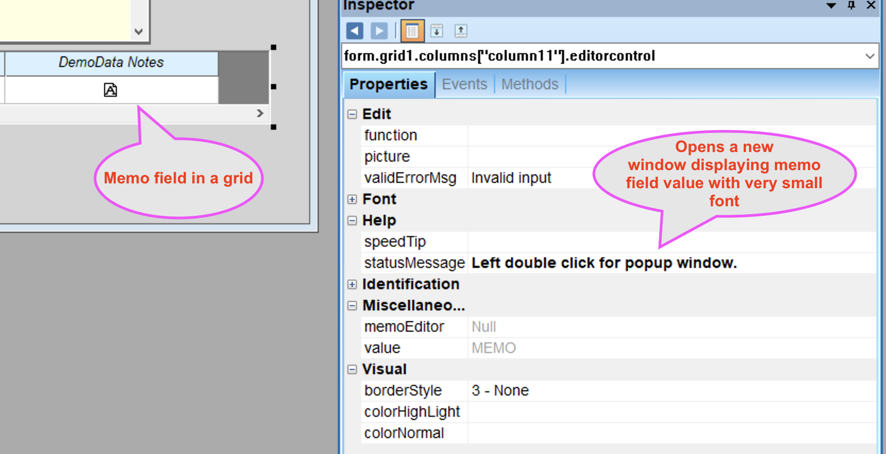Click the memo icon in grid cell

click(x=110, y=90)
